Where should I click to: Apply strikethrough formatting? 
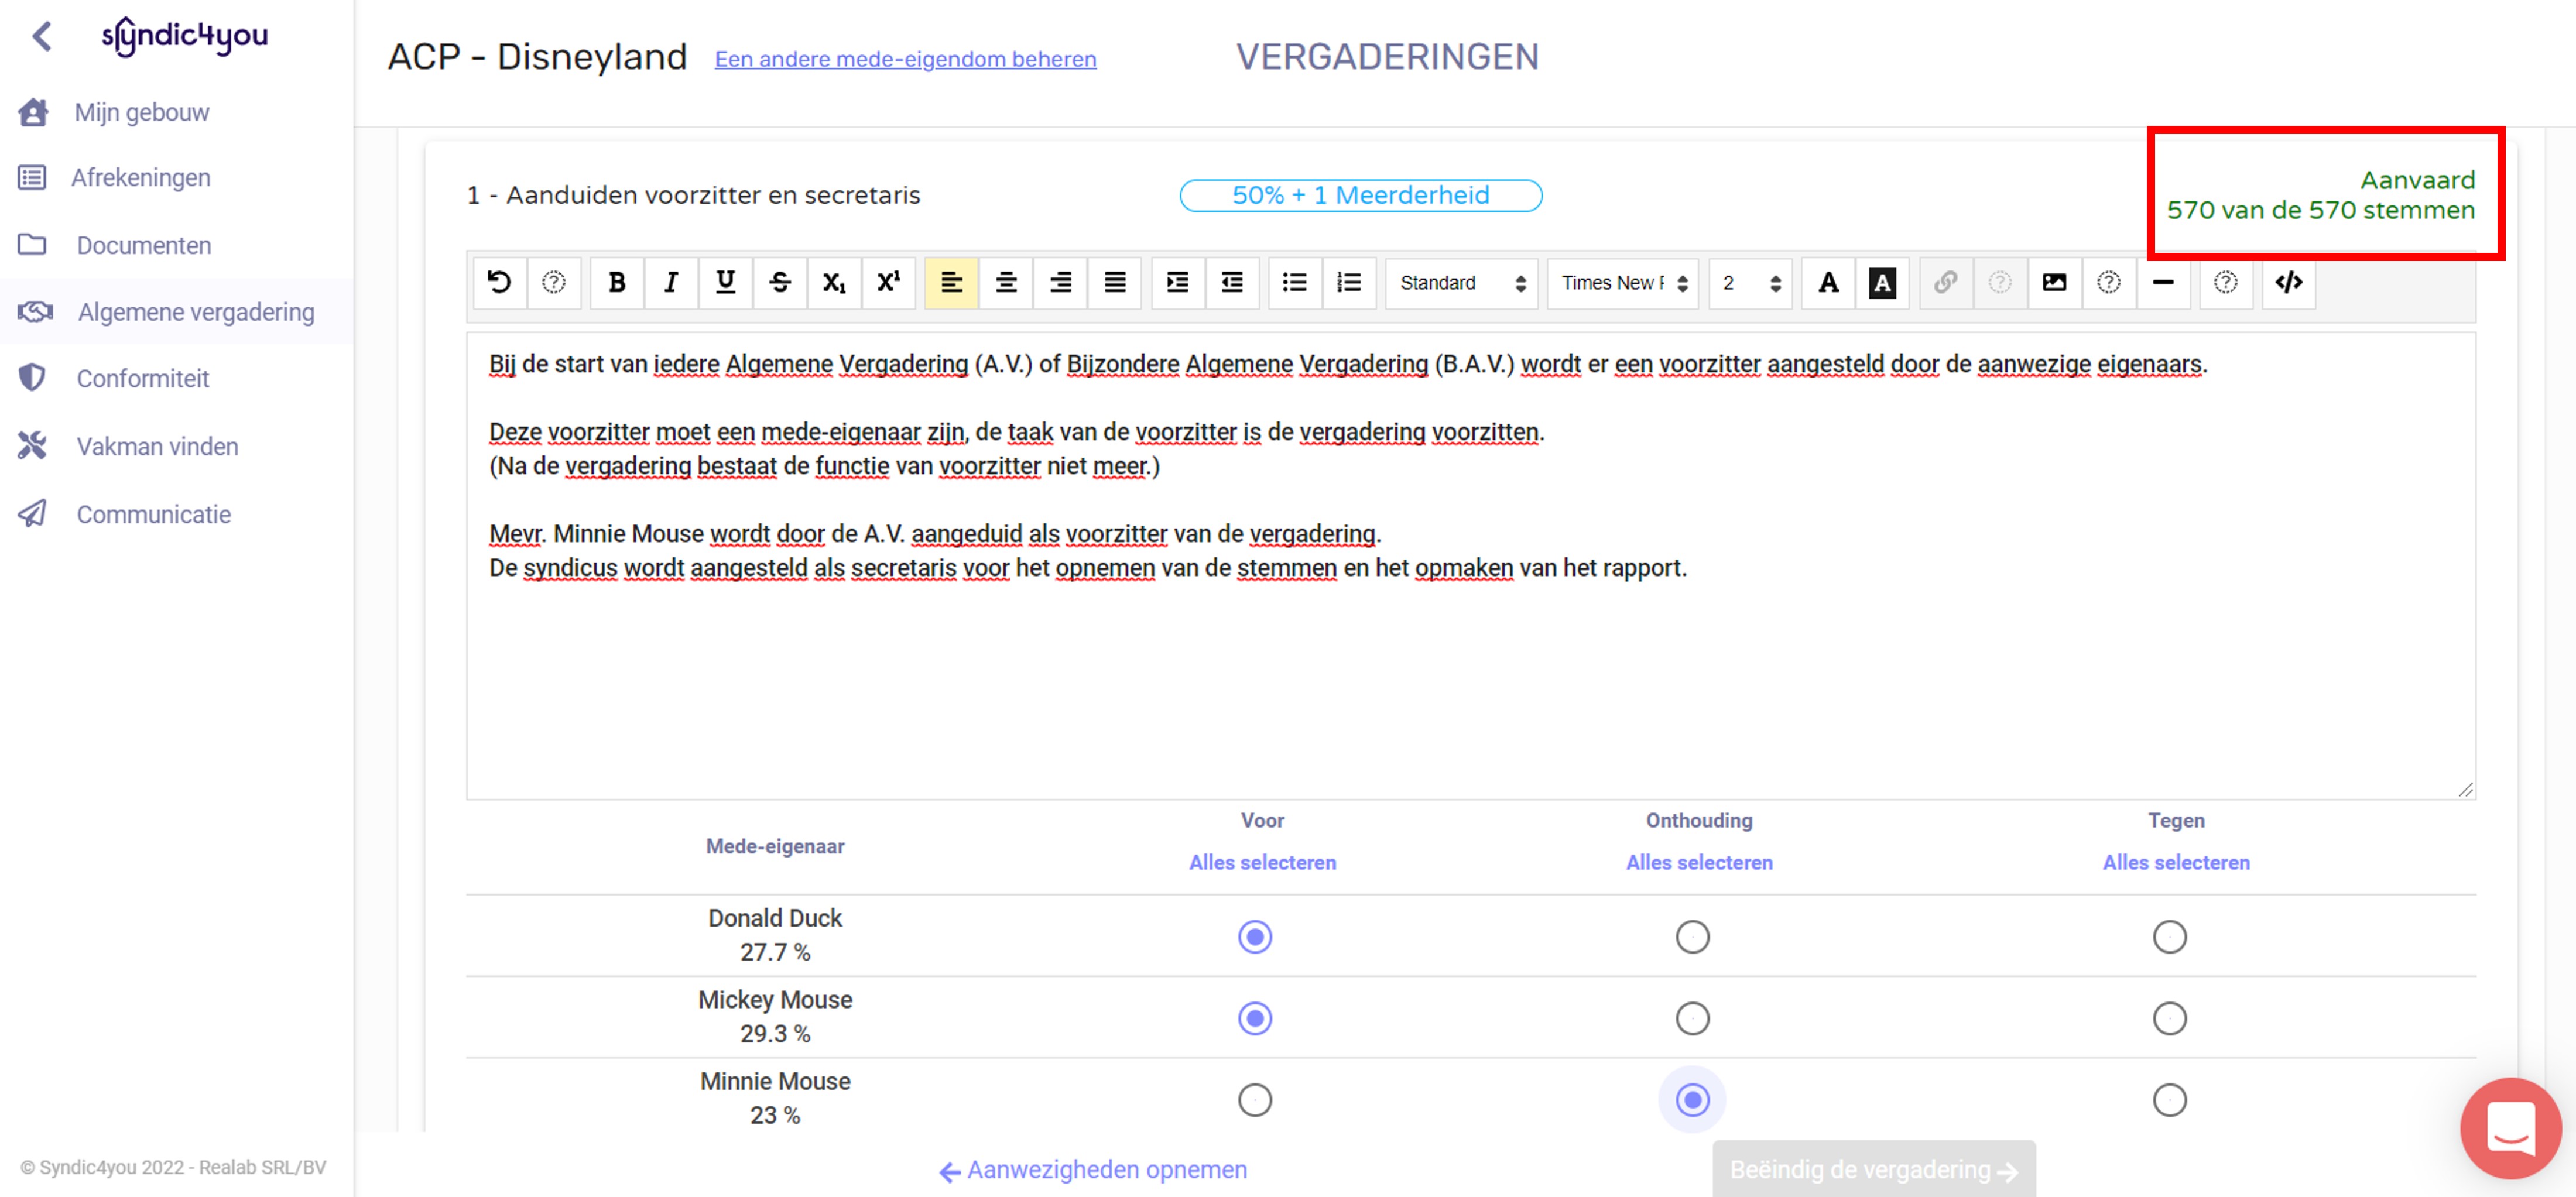point(780,283)
